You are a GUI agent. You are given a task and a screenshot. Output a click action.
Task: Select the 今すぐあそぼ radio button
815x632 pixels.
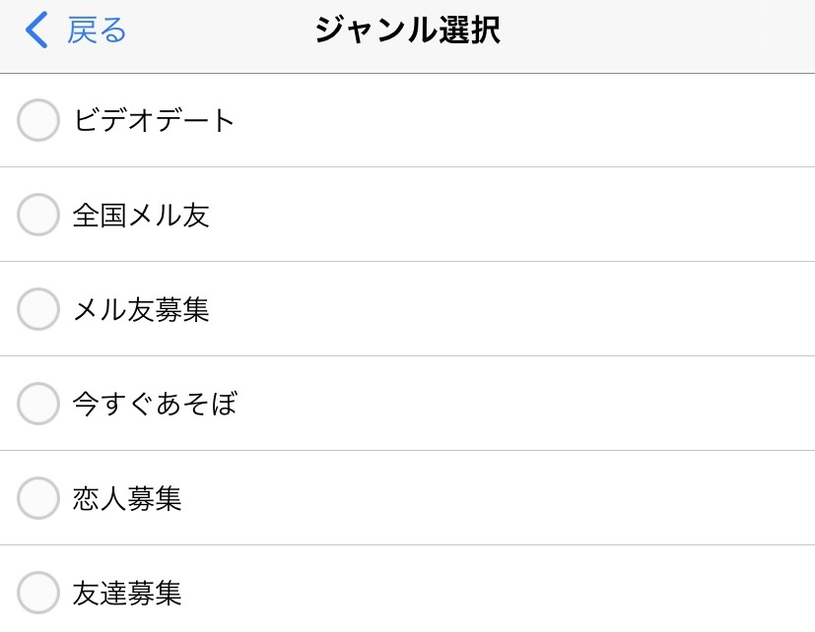pyautogui.click(x=37, y=404)
